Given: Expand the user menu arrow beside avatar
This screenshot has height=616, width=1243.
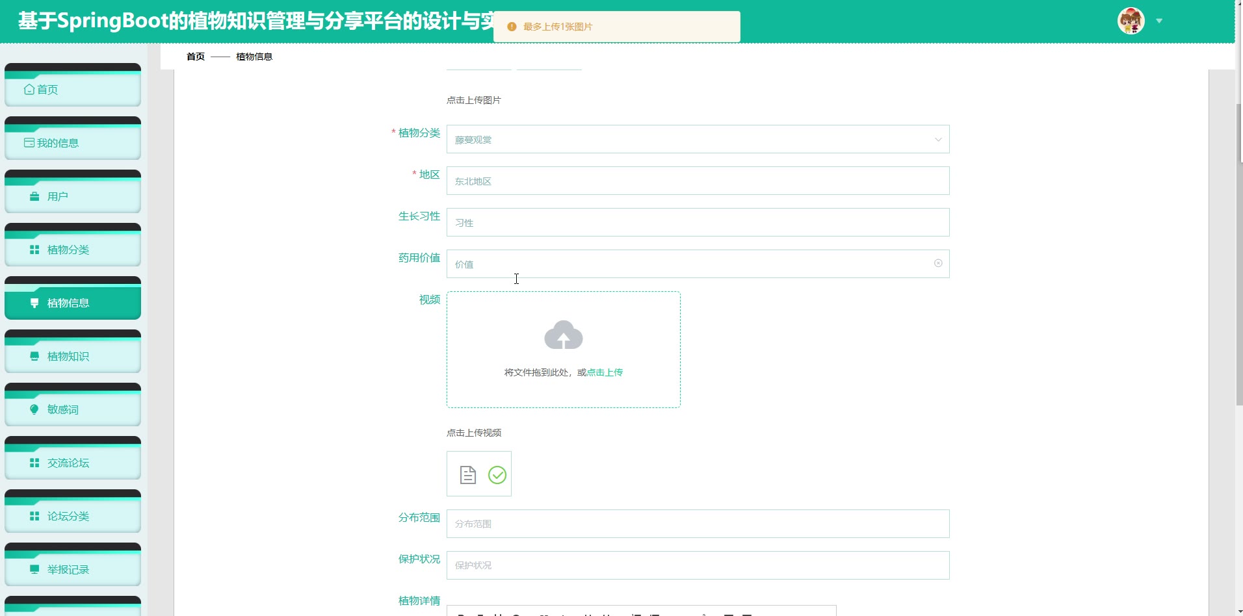Looking at the screenshot, I should point(1158,21).
